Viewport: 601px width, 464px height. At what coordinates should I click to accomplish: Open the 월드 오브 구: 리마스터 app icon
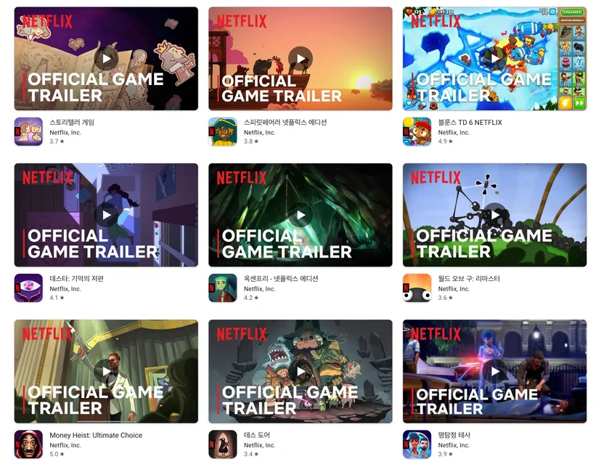point(417,288)
